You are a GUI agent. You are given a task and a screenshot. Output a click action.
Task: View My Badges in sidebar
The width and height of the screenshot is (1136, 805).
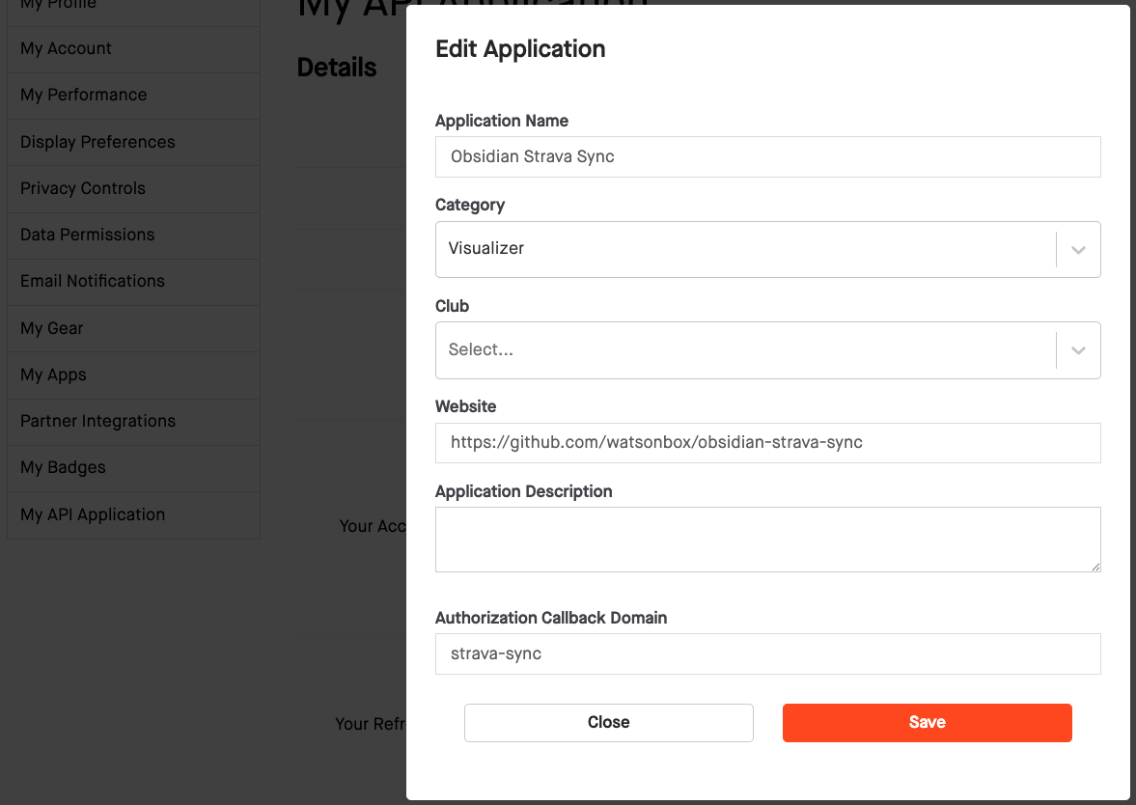[x=133, y=468]
